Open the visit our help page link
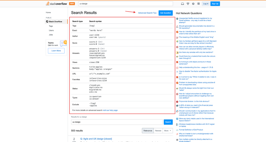 [x=110, y=110]
